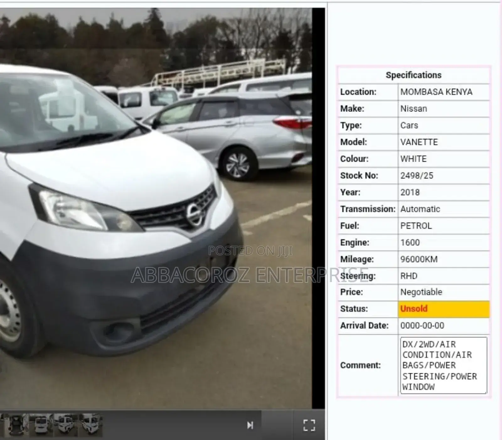Image resolution: width=502 pixels, height=440 pixels.
Task: Click the arrival date 0000-00-00
Action: pyautogui.click(x=422, y=325)
